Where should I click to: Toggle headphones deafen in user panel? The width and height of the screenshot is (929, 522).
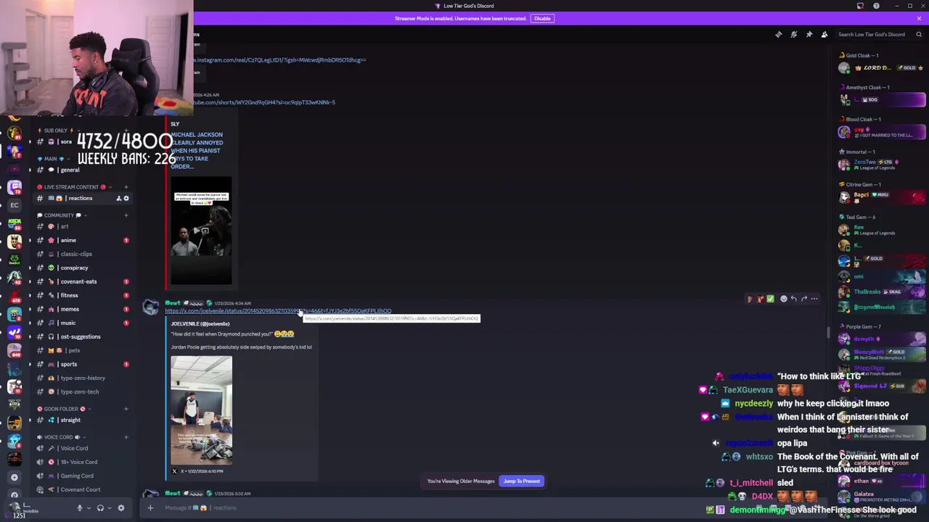(x=100, y=508)
